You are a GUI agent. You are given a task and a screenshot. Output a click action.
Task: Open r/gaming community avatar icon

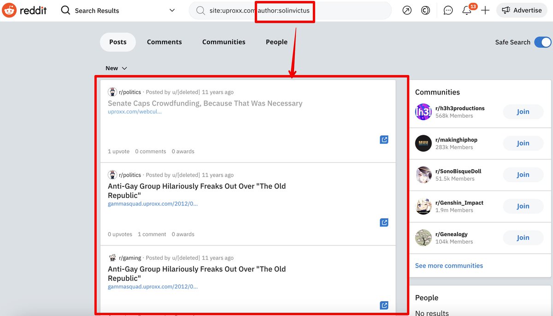pos(112,258)
